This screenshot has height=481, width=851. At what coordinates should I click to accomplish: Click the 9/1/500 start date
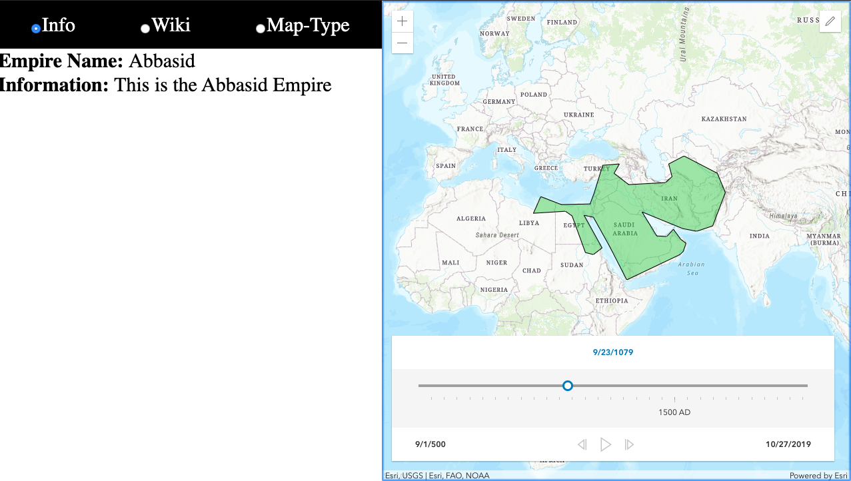(430, 444)
